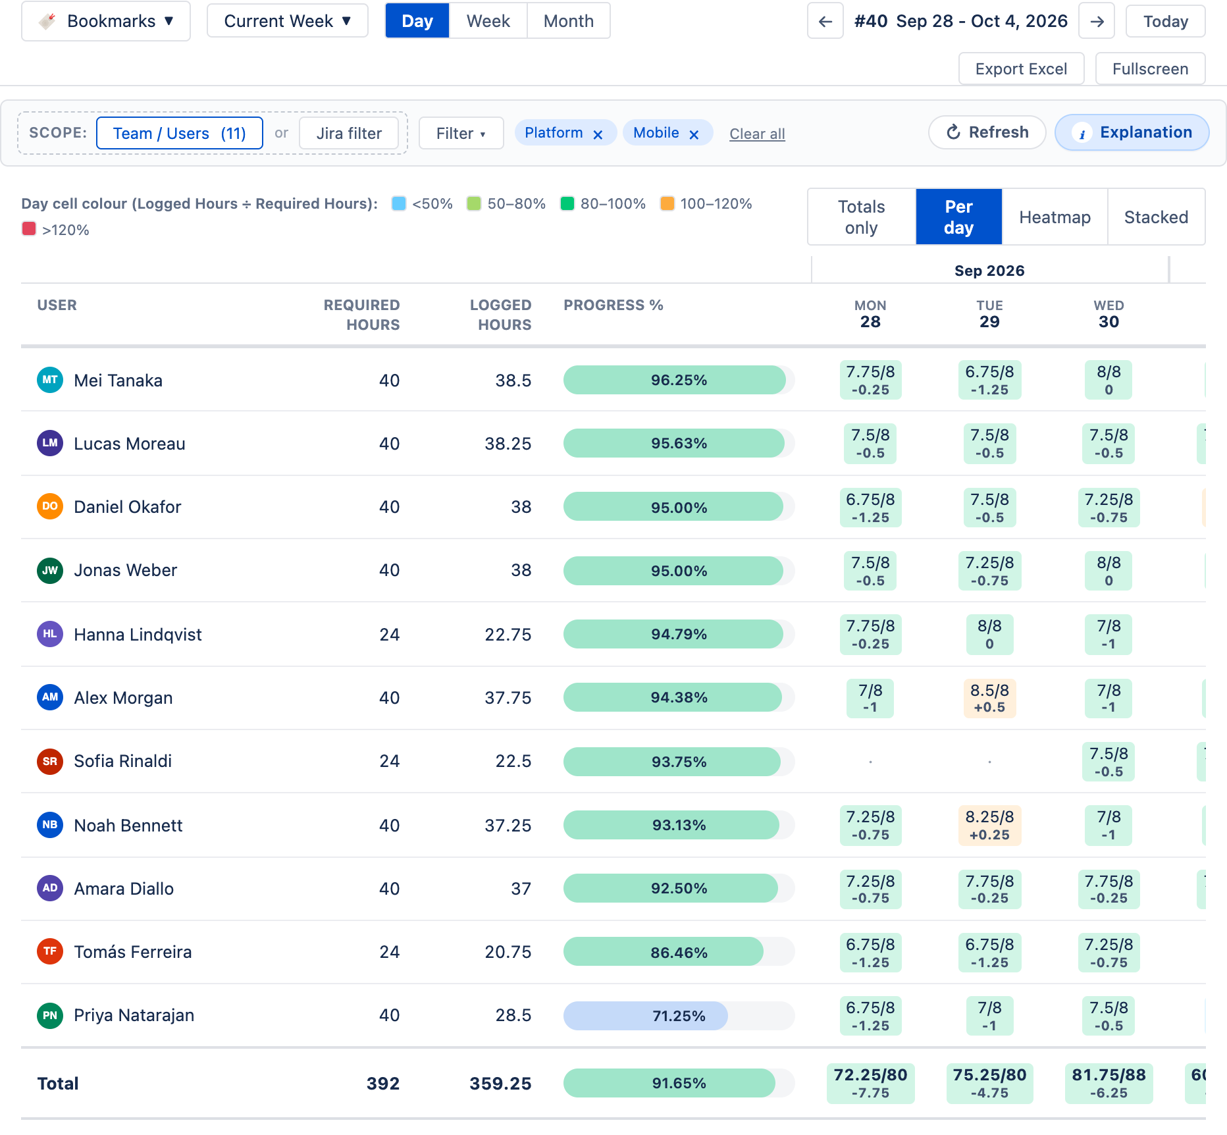The height and width of the screenshot is (1135, 1227).
Task: Click Priya Natarajan's PN avatar
Action: [50, 1015]
